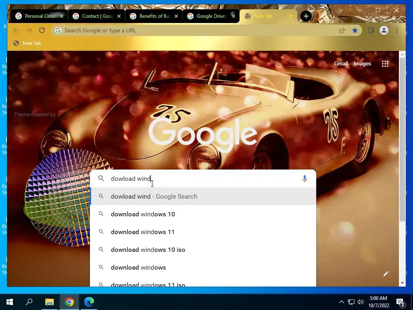This screenshot has height=310, width=413.
Task: Open the tab search chevron
Action: [340, 10]
